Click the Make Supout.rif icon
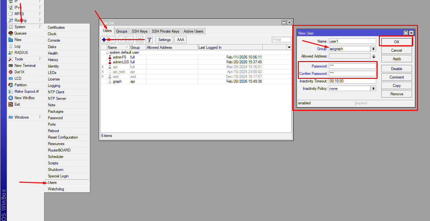This screenshot has height=221, width=430. [11, 91]
